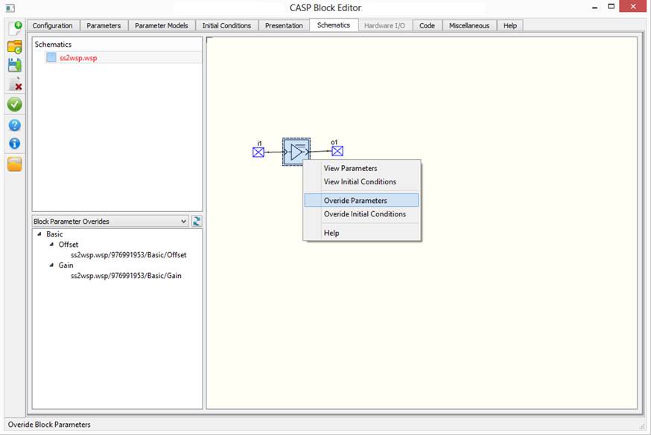Open the Code tab

(x=427, y=25)
